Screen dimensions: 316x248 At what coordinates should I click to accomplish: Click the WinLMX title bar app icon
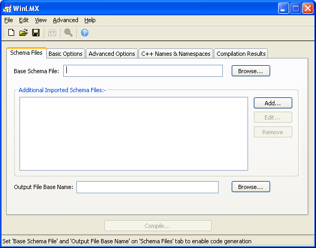7,8
